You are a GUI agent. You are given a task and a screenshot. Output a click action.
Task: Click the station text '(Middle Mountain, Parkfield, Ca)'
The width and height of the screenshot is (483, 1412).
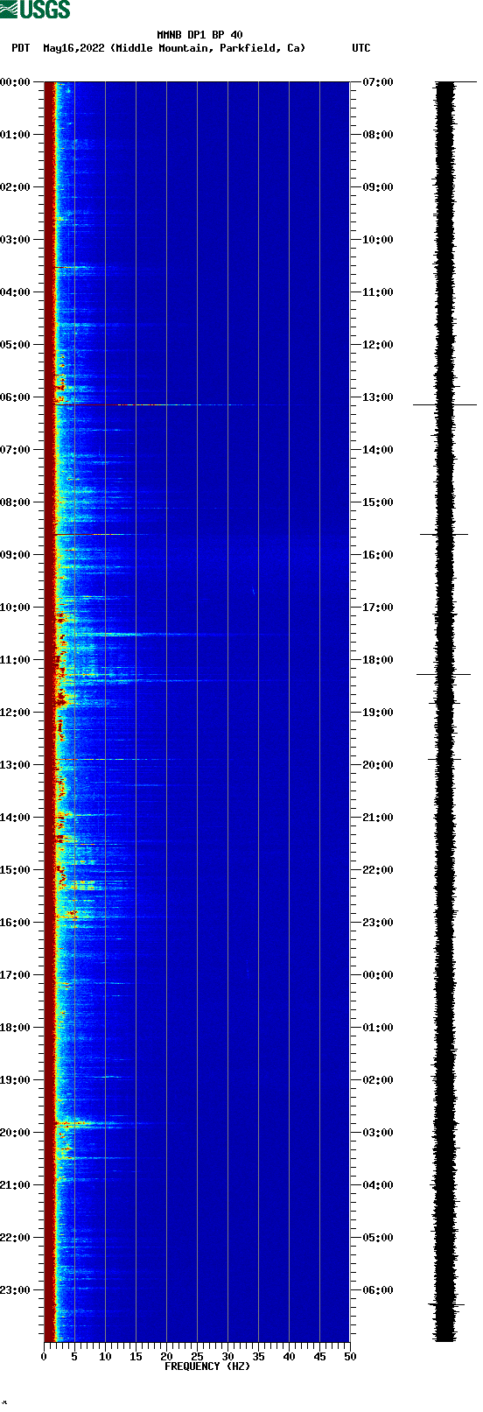pyautogui.click(x=208, y=48)
